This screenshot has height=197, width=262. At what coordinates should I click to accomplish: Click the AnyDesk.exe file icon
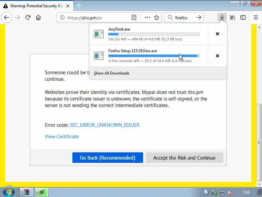point(99,34)
